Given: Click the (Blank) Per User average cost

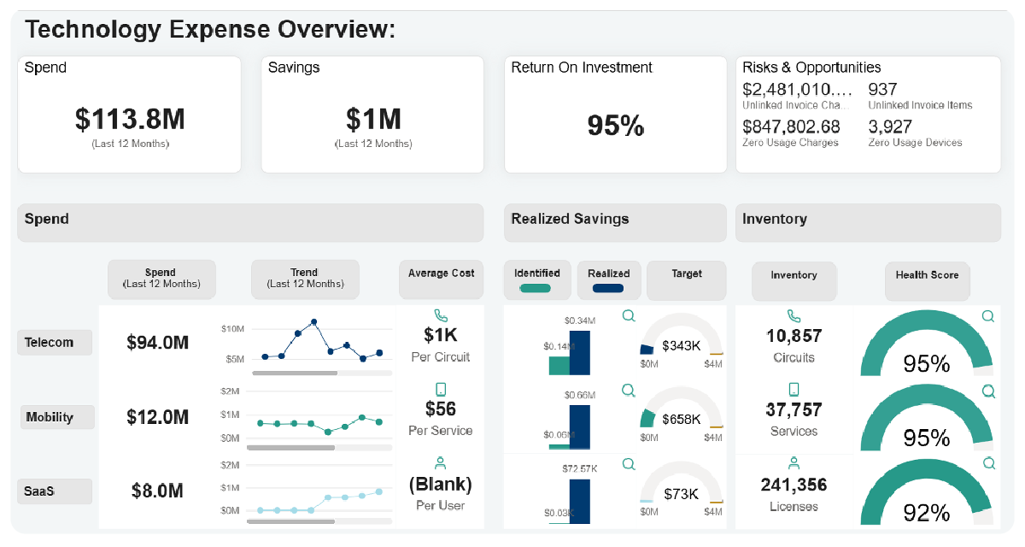Looking at the screenshot, I should tap(441, 484).
